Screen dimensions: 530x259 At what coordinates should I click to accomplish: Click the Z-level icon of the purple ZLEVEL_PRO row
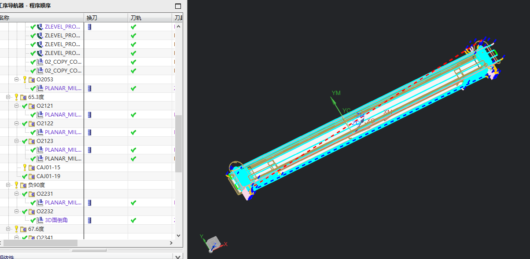[x=40, y=27]
